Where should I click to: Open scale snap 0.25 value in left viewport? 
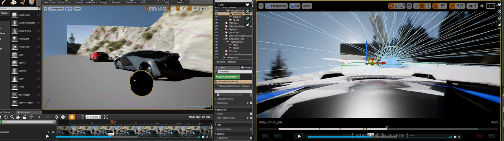(195, 9)
